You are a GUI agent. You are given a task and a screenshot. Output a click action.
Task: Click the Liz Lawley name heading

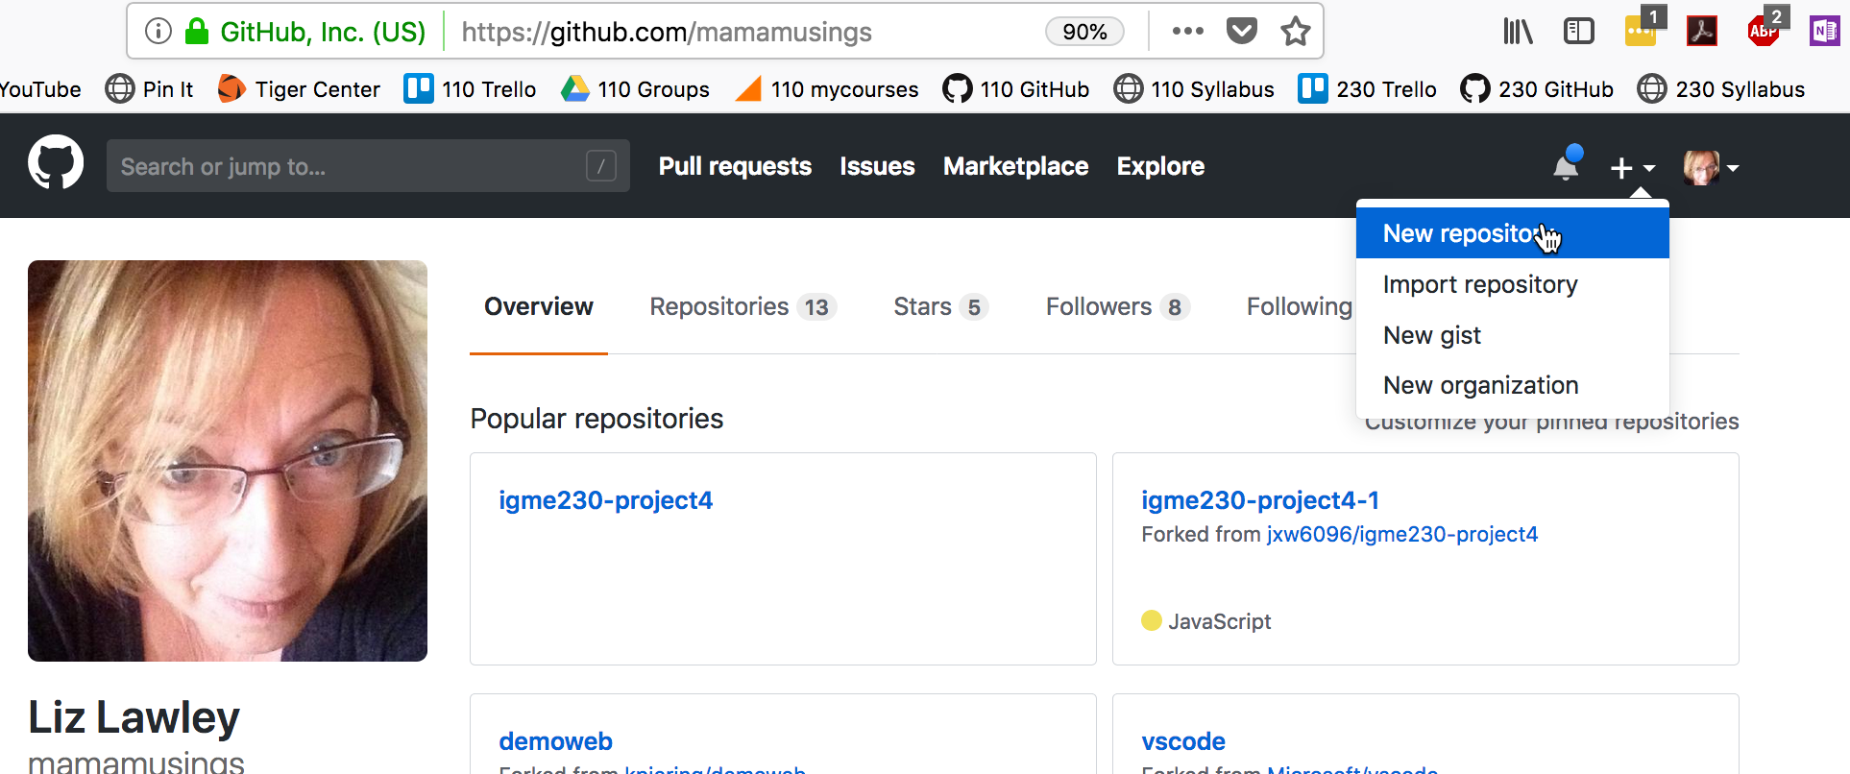134,717
